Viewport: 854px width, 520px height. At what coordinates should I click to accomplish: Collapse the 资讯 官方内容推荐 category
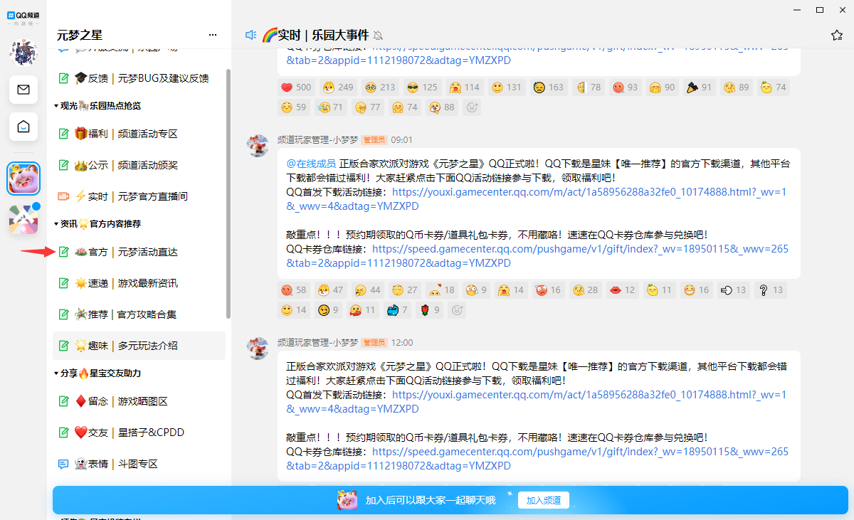click(97, 223)
